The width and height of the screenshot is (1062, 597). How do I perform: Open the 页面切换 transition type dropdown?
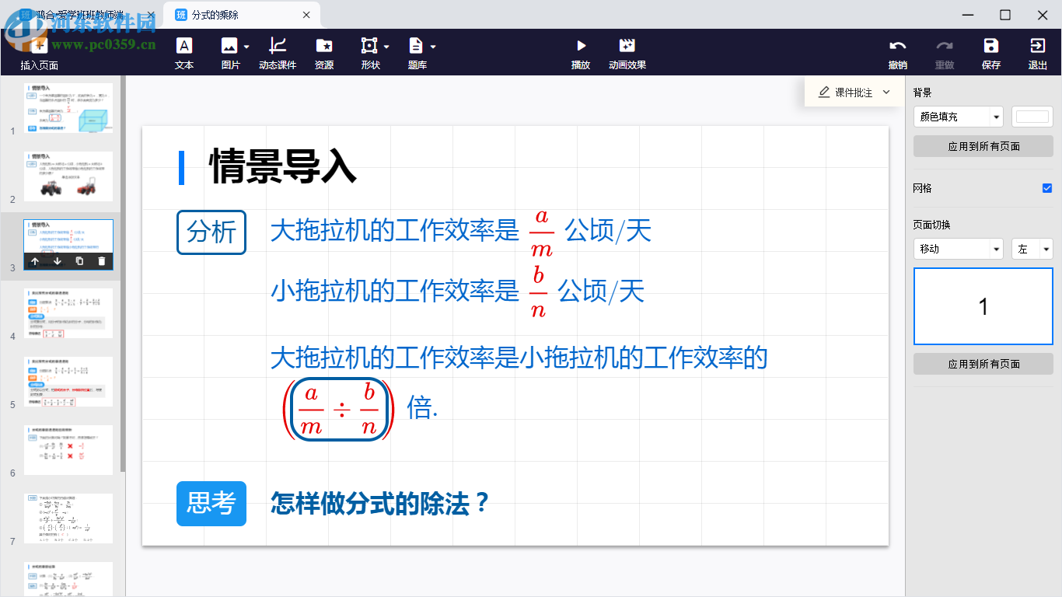point(958,250)
